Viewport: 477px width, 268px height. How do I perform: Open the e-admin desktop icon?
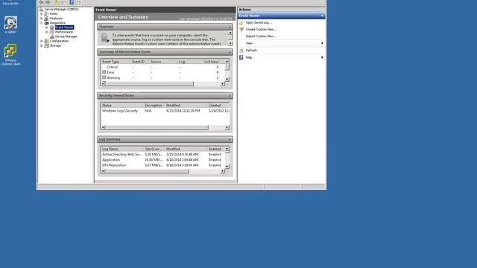[10, 25]
